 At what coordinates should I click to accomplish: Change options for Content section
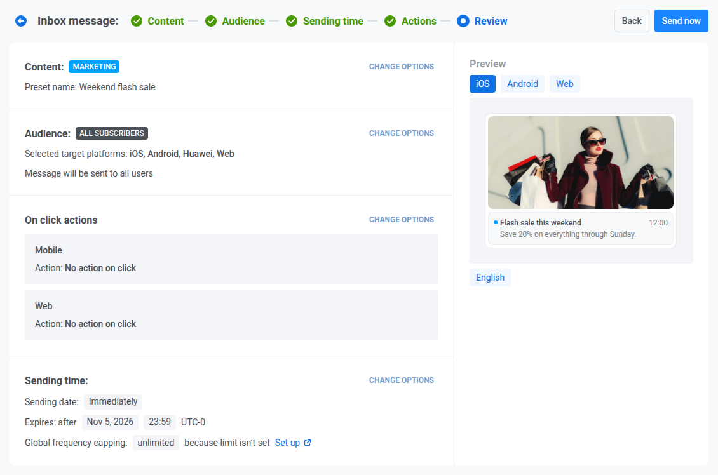point(402,66)
